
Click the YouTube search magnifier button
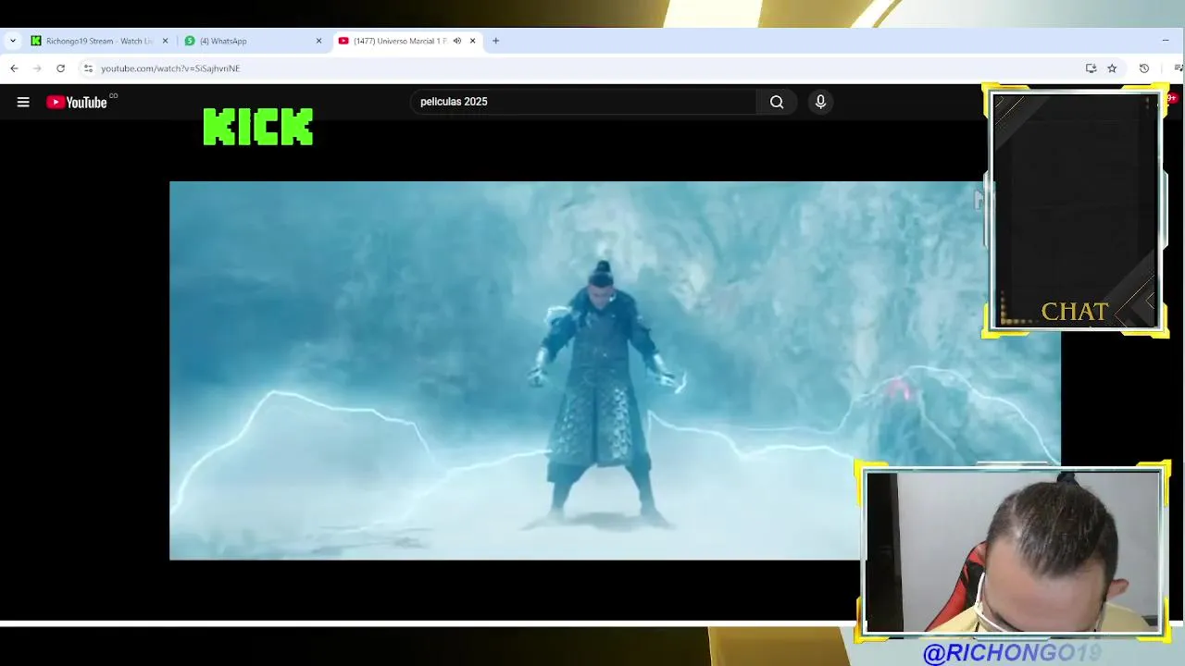pos(777,102)
